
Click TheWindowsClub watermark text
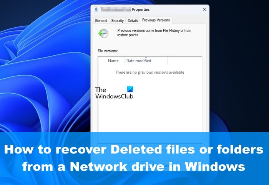coord(114,93)
